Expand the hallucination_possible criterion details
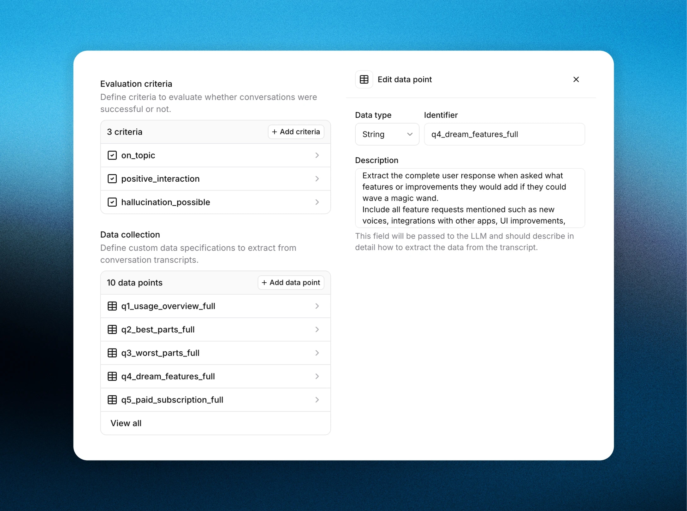Image resolution: width=687 pixels, height=511 pixels. [x=317, y=202]
